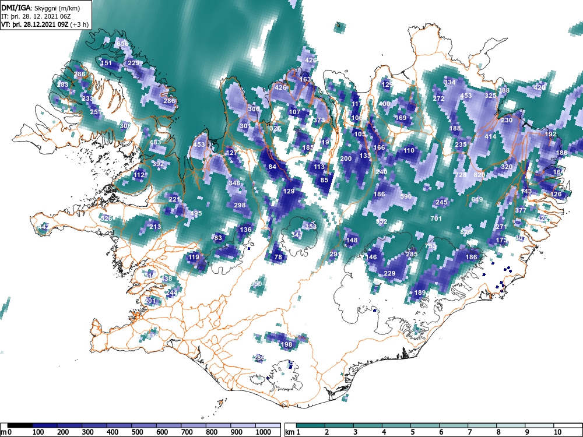Image resolution: width=583 pixels, height=437 pixels.
Task: Click the 'DMI/IGA: Skyggni (m/km)' title text
Action: [41, 8]
